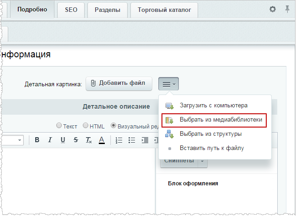Insert a bulleted list

tap(132, 140)
